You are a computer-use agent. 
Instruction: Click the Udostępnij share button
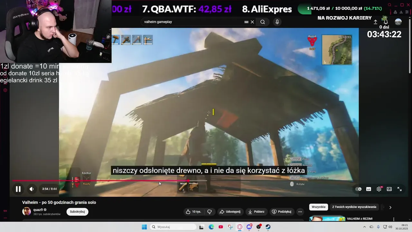(230, 212)
